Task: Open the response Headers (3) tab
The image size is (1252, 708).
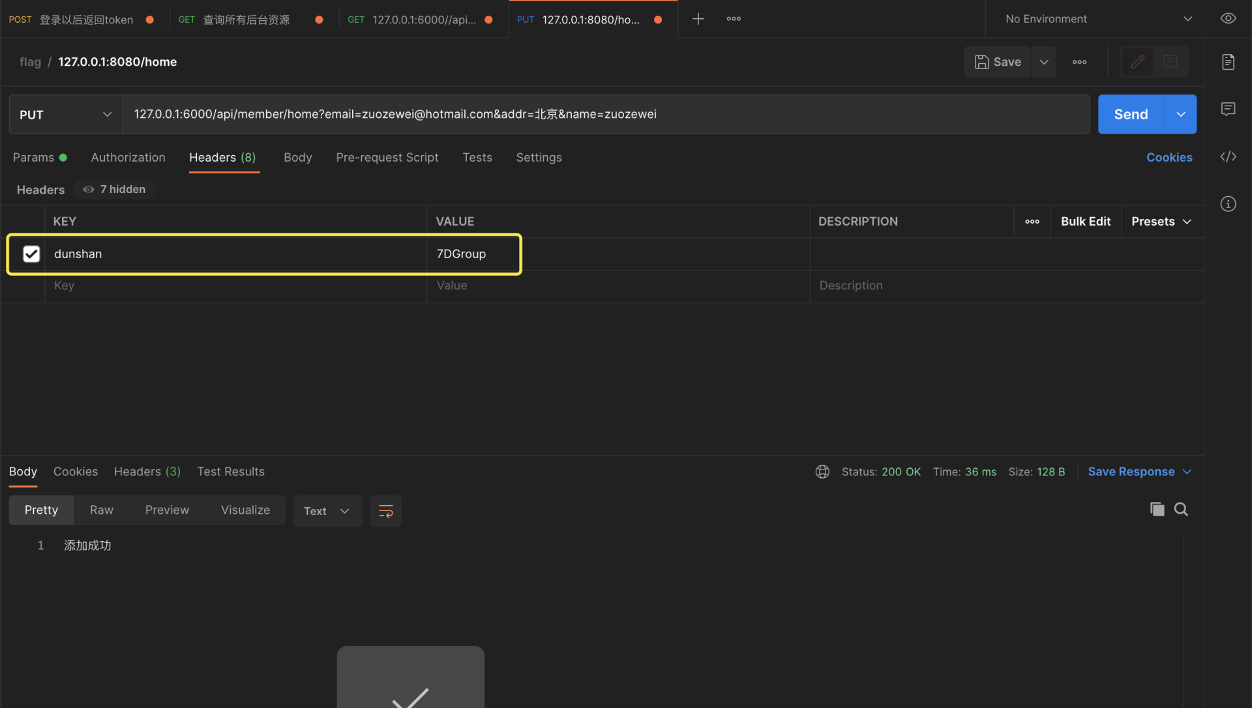Action: [147, 471]
